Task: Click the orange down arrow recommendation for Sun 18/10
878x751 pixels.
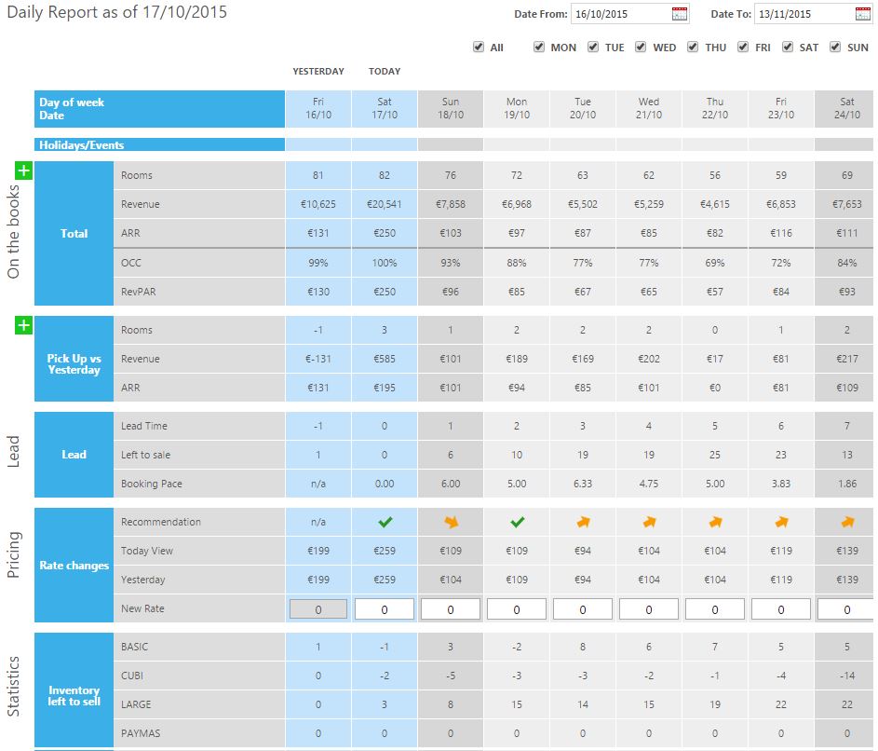Action: pos(451,522)
